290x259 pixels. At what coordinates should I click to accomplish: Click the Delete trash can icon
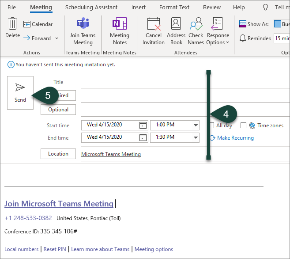pos(12,24)
